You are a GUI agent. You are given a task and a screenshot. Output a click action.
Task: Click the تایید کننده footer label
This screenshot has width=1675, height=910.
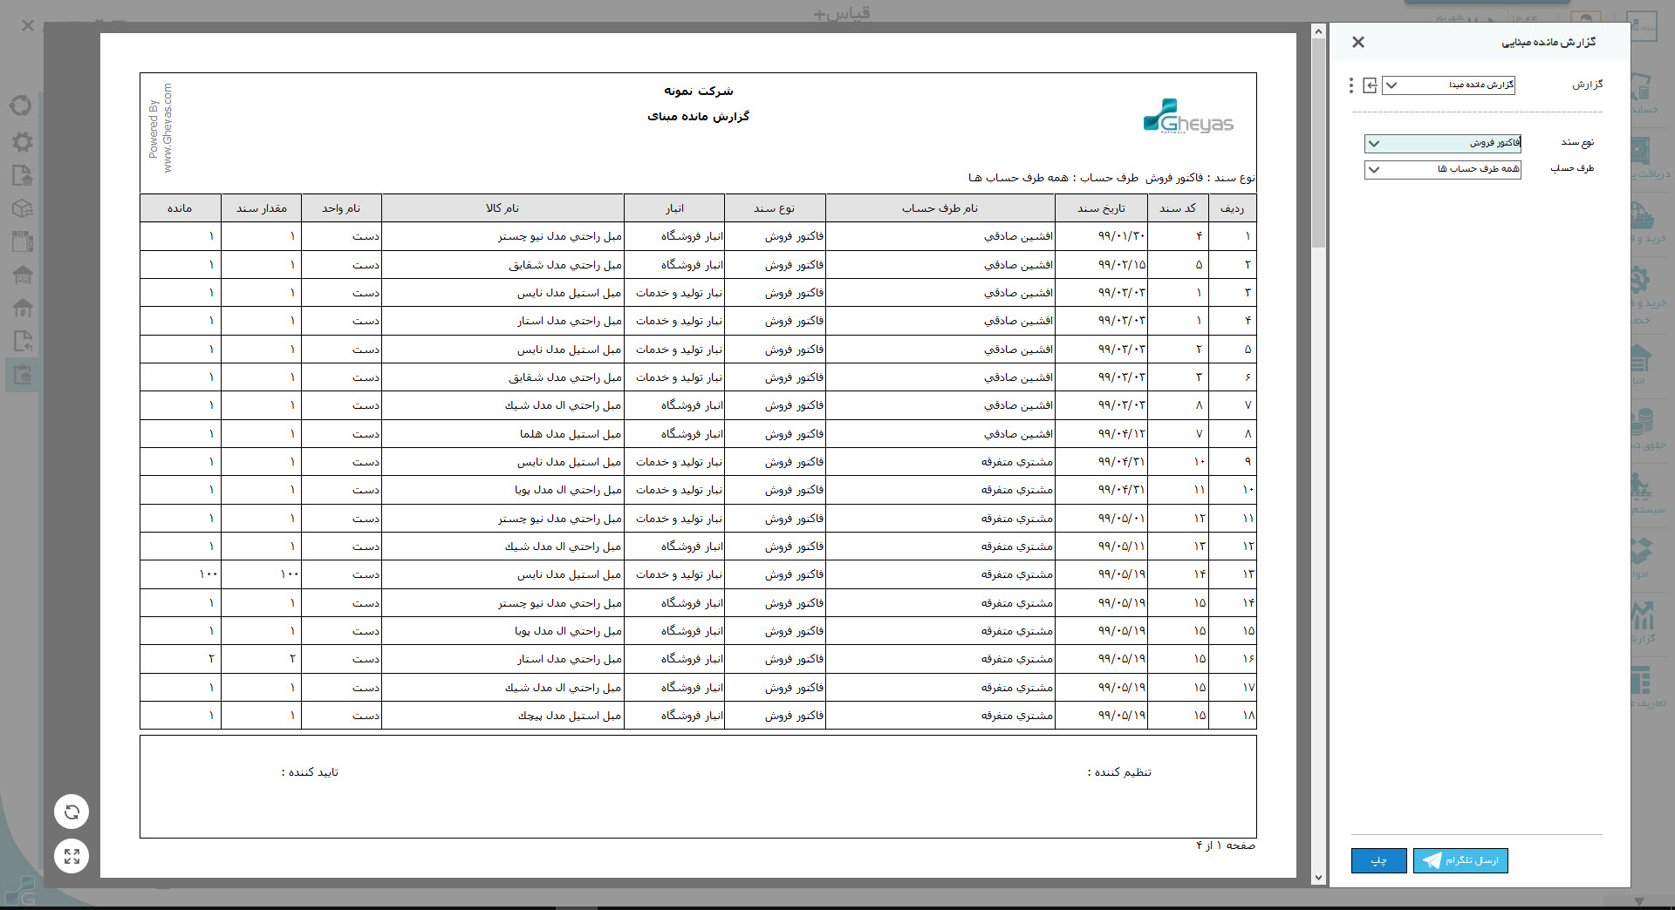[x=310, y=772]
